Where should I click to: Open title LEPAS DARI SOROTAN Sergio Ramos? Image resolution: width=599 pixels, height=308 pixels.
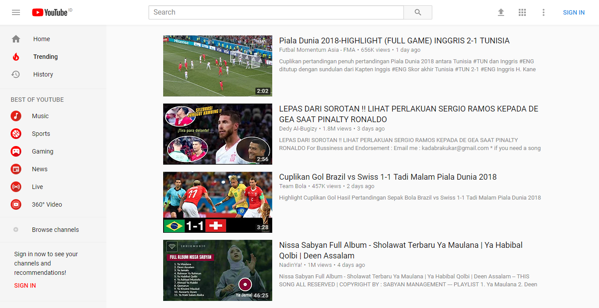coord(408,114)
